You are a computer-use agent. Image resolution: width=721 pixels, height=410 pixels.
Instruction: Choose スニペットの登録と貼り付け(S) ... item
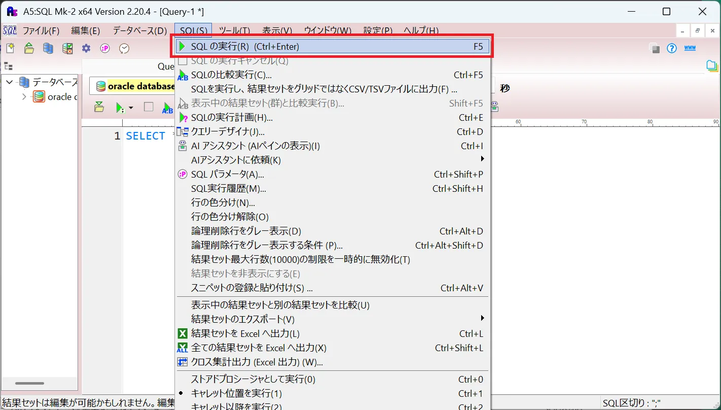coord(332,288)
